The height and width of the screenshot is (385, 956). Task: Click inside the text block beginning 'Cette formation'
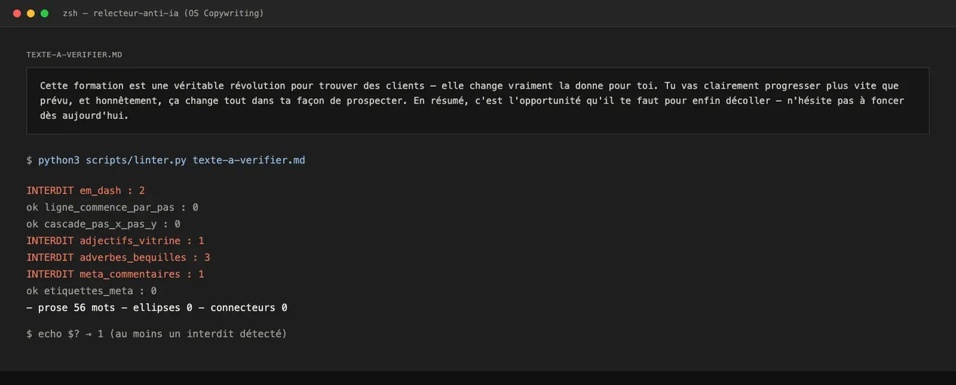point(477,100)
